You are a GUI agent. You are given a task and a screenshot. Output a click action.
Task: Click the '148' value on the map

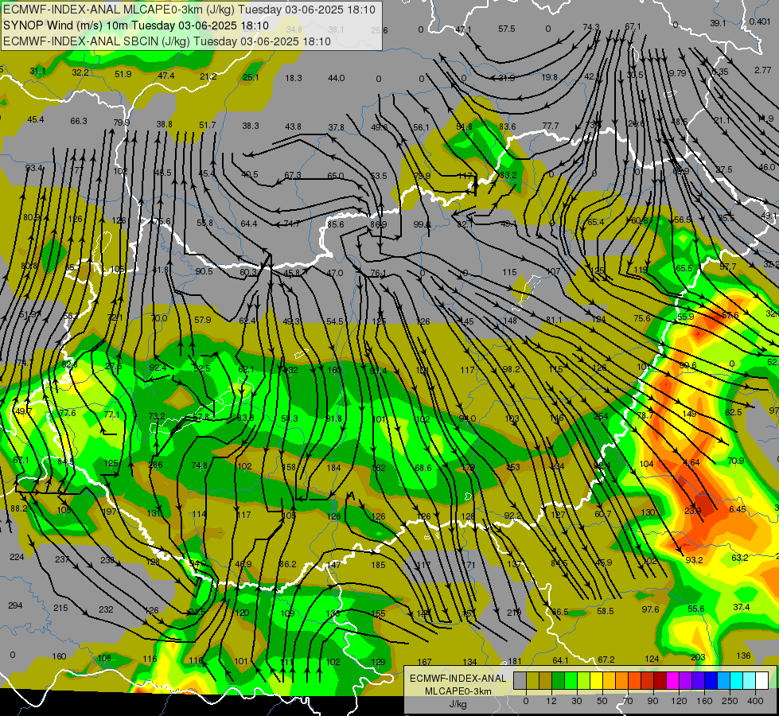510,321
